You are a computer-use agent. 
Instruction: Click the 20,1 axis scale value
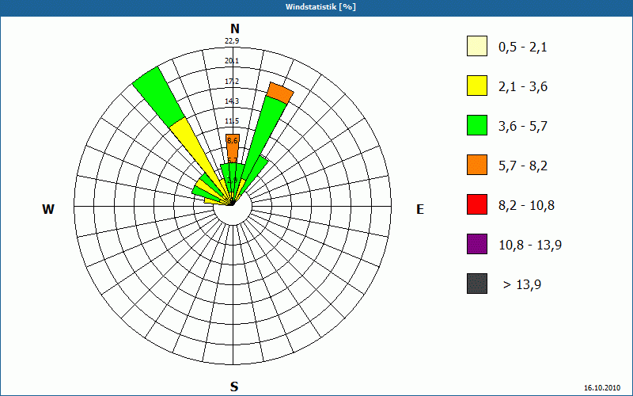[x=232, y=61]
